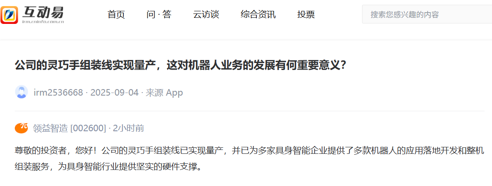Click the irm.cninfo.com.cn site address under logo
The image size is (492, 186).
click(43, 22)
